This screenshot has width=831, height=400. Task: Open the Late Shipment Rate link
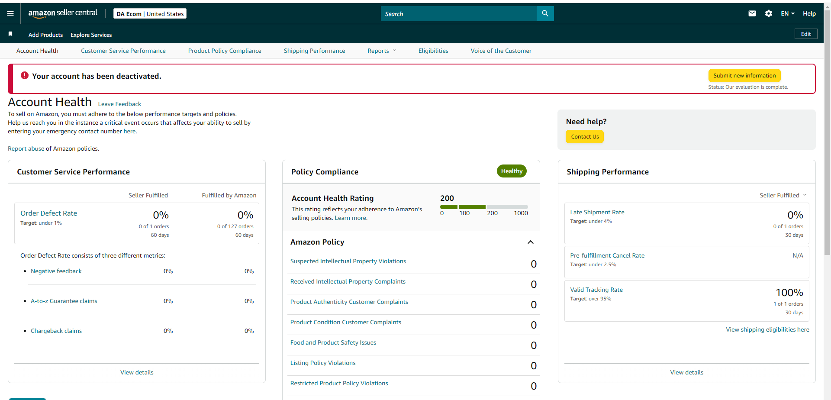click(x=597, y=212)
